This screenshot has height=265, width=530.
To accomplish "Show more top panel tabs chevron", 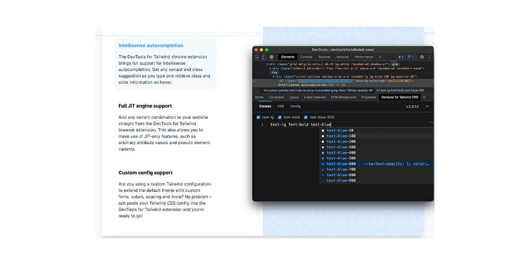I will tap(380, 57).
